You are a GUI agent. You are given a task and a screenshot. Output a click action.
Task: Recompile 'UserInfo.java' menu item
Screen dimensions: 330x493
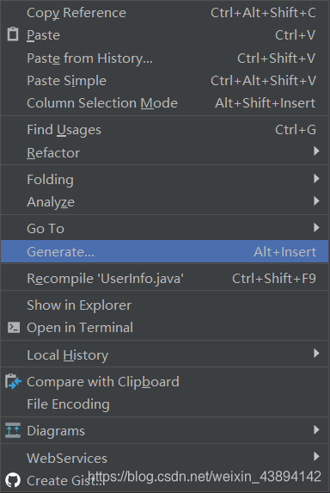click(164, 278)
